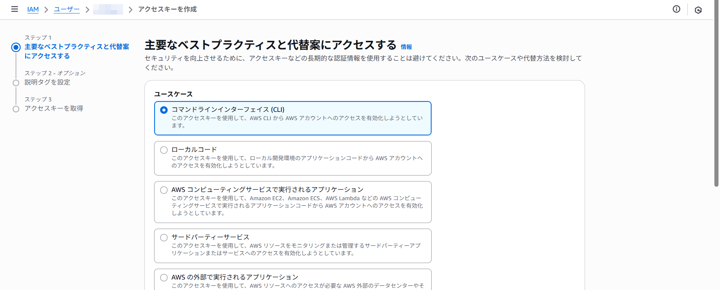Click the アクセスキーを取得 step label

tap(54, 109)
